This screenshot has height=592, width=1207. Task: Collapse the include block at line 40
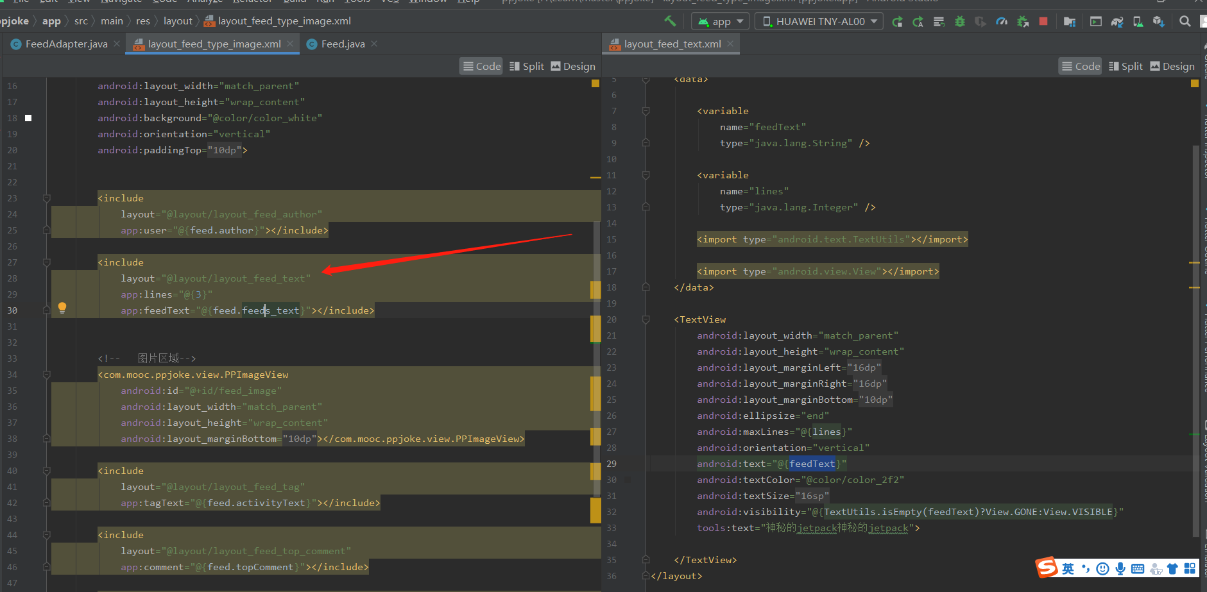pos(47,471)
